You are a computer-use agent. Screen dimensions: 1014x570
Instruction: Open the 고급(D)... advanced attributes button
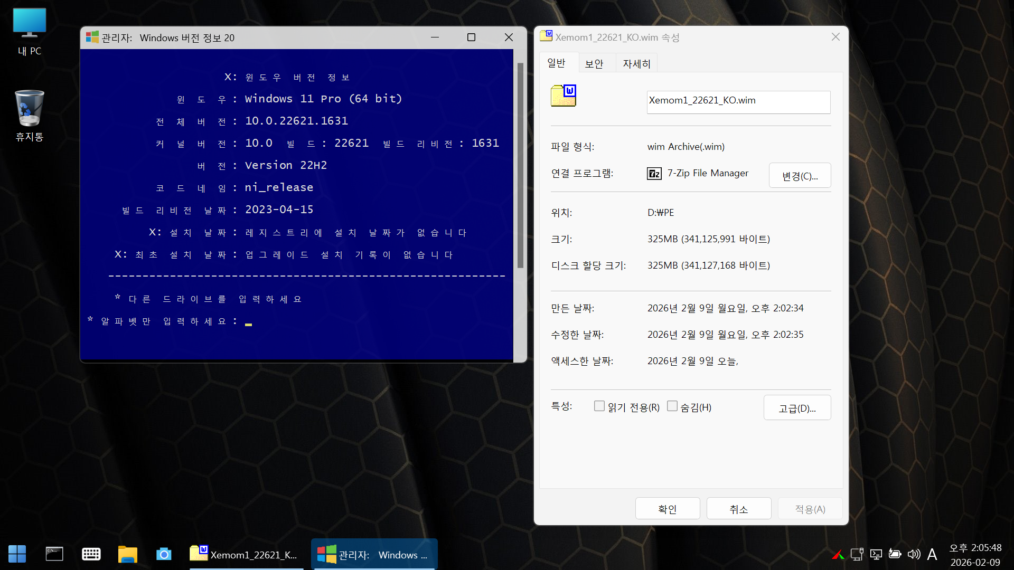point(796,408)
